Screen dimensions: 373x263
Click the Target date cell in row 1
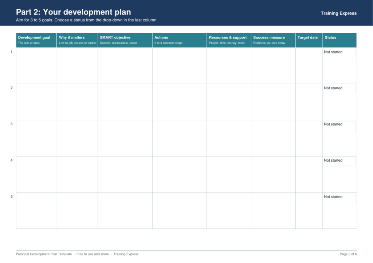tap(309, 66)
